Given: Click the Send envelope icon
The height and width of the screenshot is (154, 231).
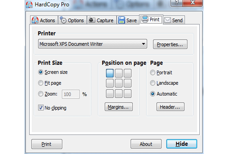Looking at the screenshot, I should point(167,20).
